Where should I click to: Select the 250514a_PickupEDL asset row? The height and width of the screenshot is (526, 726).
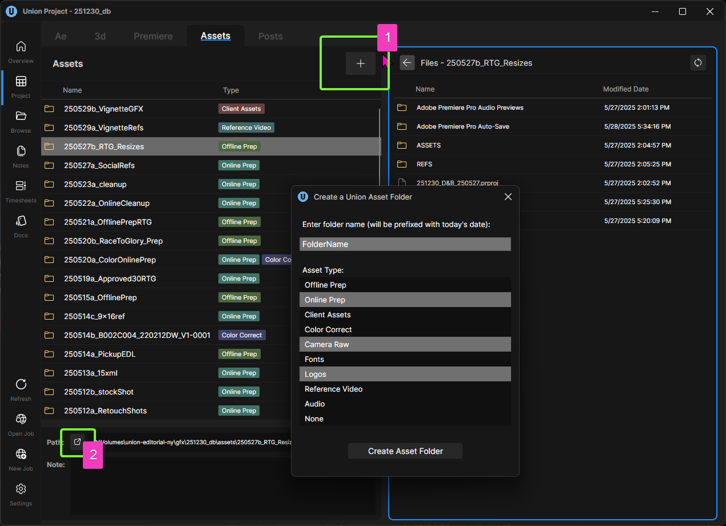(x=166, y=354)
